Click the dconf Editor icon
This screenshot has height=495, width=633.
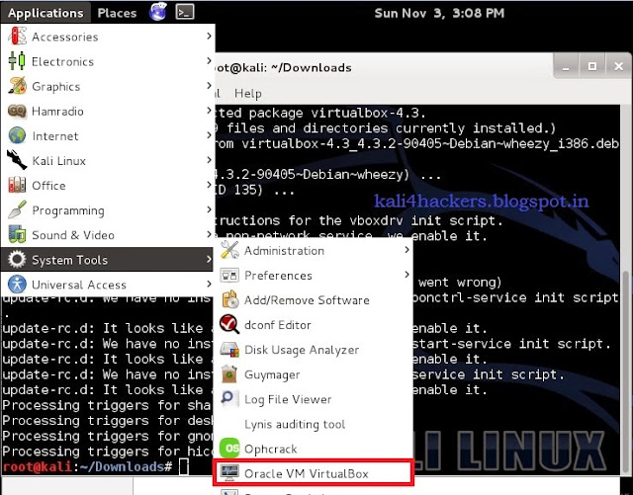tap(229, 324)
